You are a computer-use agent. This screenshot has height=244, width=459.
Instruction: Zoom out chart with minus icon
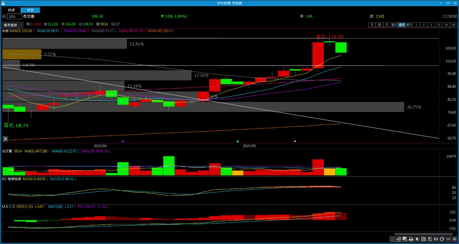(448, 239)
